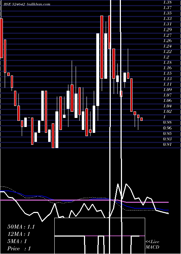
Task: Click the 1.22 price axis label
Action: tap(167, 52)
